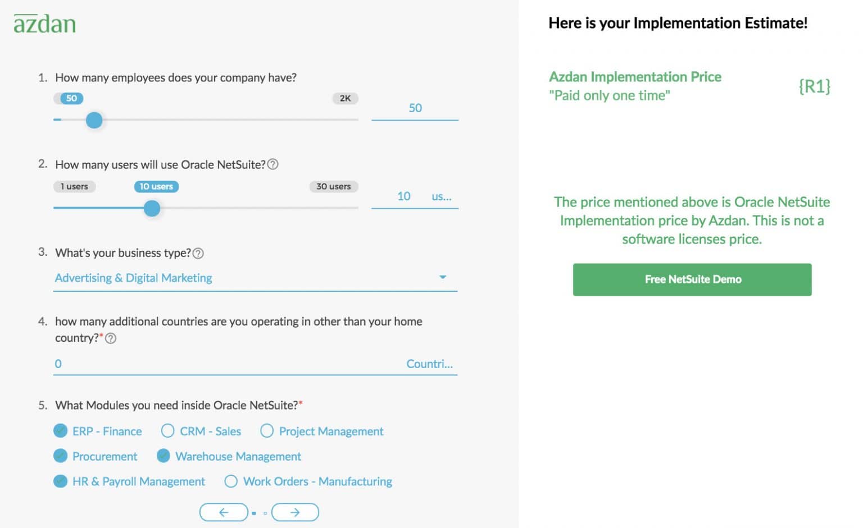Select the CRM - Sales module
Viewport: 863px width, 528px height.
pyautogui.click(x=167, y=431)
